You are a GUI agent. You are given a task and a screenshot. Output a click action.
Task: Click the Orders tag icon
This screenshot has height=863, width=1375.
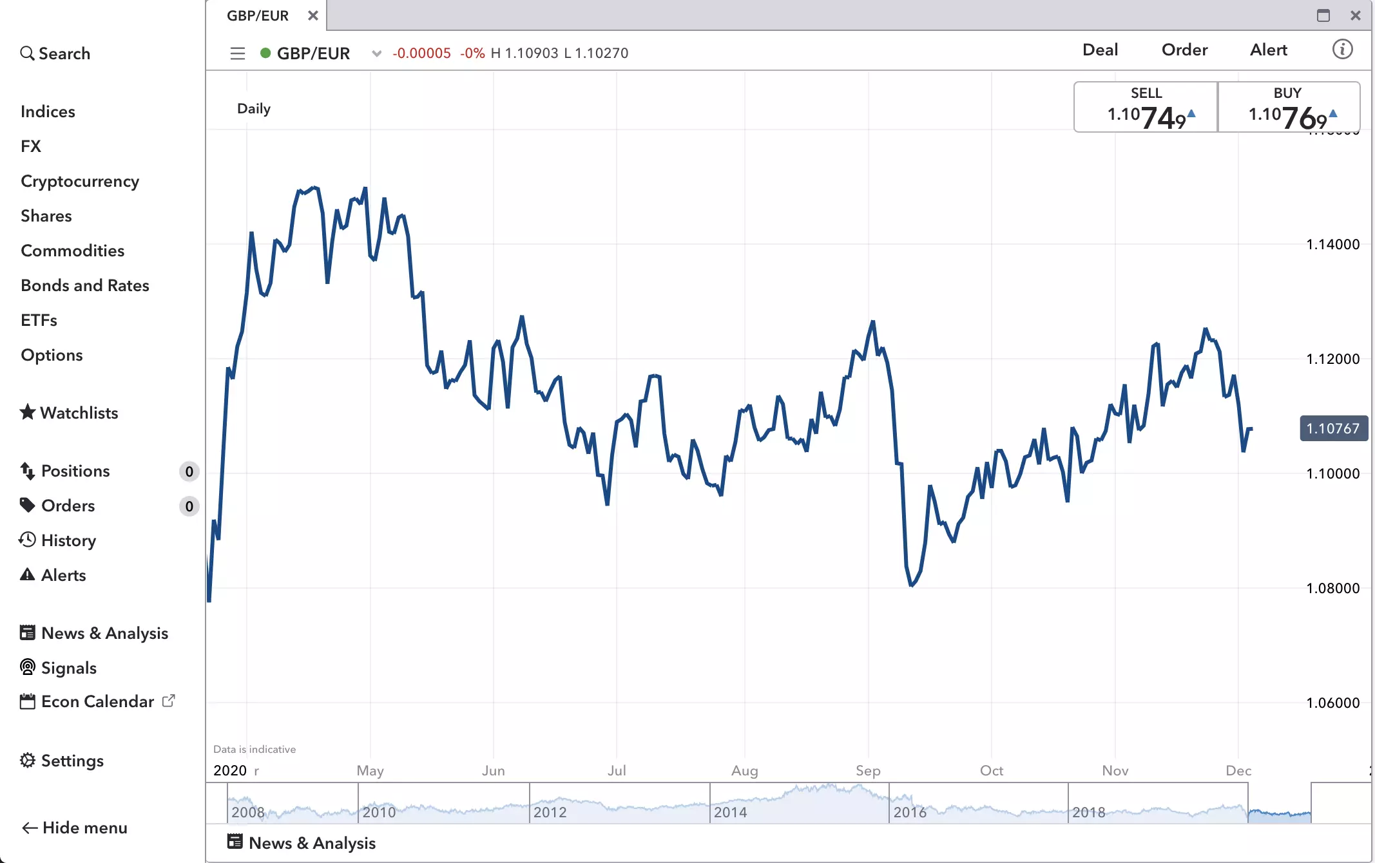(28, 506)
